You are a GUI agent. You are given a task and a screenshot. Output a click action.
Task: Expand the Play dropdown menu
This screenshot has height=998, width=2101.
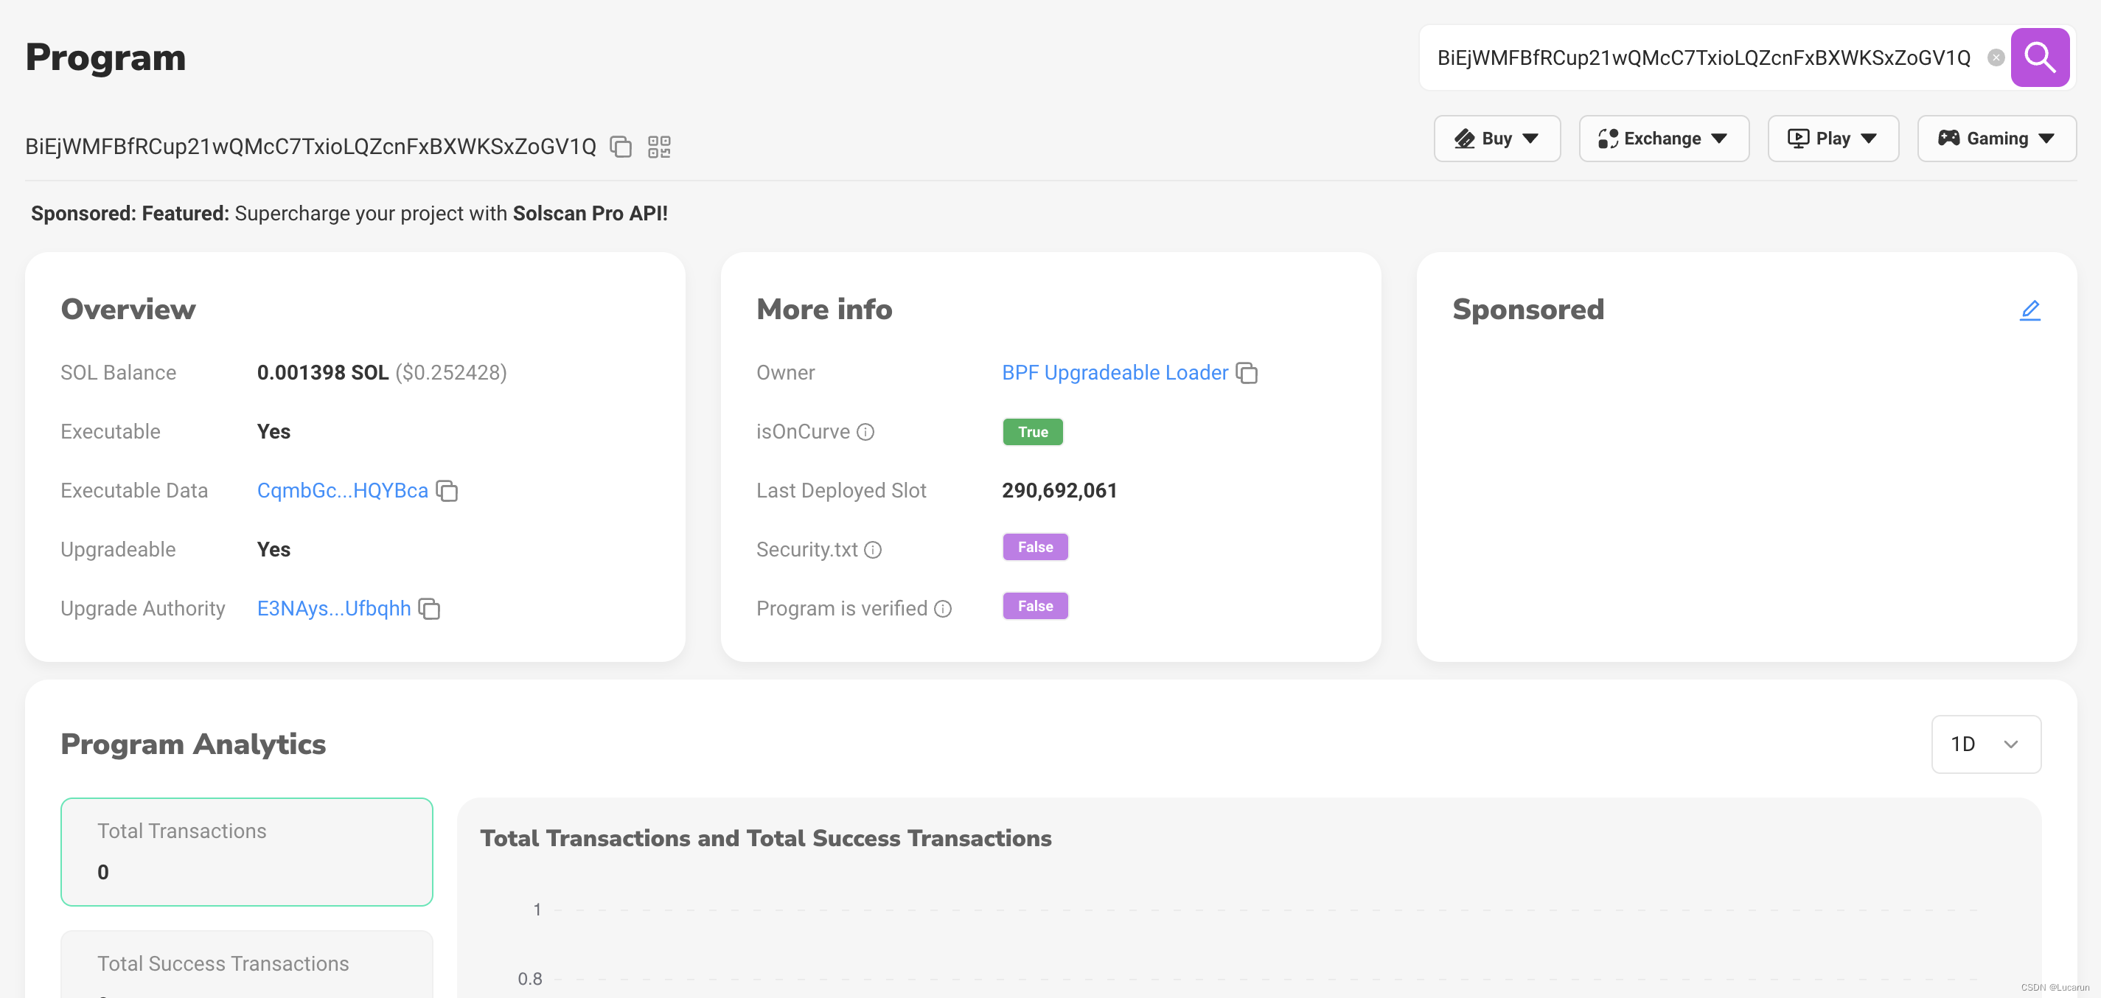[1833, 139]
